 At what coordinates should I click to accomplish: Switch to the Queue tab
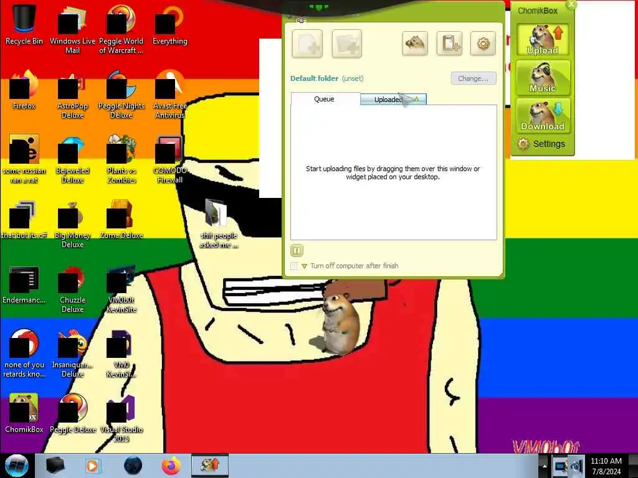click(324, 99)
